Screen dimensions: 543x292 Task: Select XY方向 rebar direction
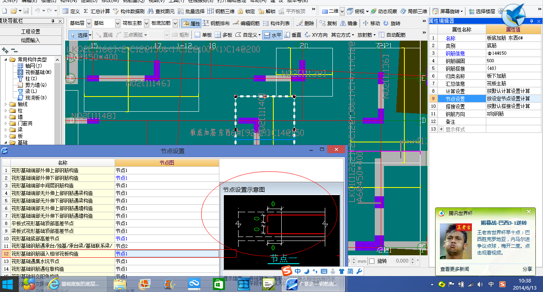316,35
